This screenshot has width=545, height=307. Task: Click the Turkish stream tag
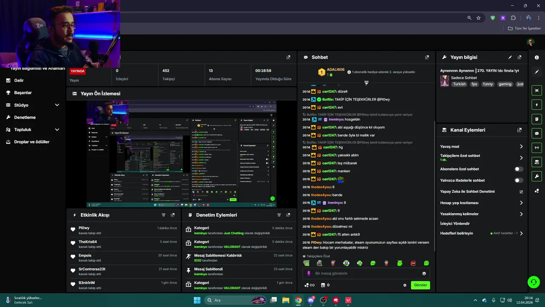(459, 84)
